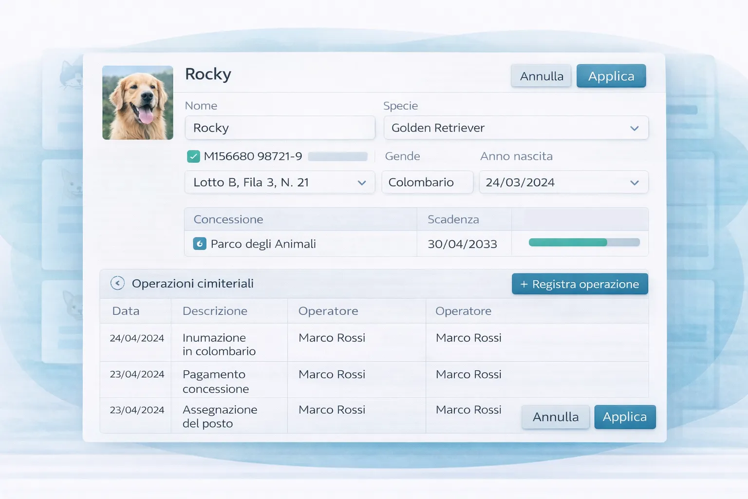Toggle the M156680 98721-9 checkbox
Screen dimensions: 748x499
[x=193, y=156]
